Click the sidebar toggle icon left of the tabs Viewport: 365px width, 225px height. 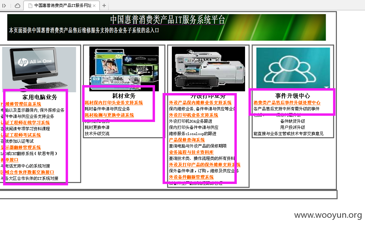[x=4, y=6]
